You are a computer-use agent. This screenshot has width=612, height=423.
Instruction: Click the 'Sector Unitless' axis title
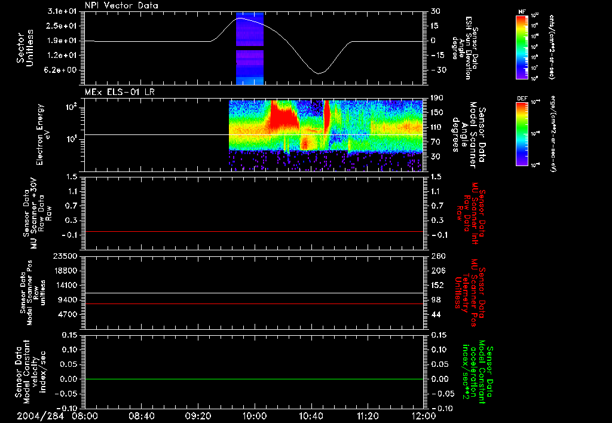[x=25, y=48]
